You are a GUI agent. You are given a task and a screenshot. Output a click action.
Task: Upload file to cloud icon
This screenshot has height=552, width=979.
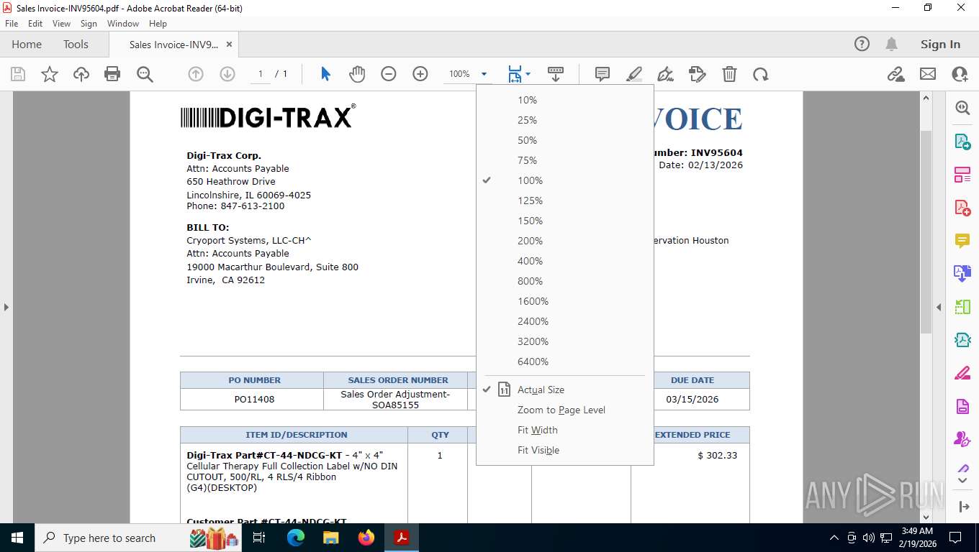pyautogui.click(x=81, y=74)
